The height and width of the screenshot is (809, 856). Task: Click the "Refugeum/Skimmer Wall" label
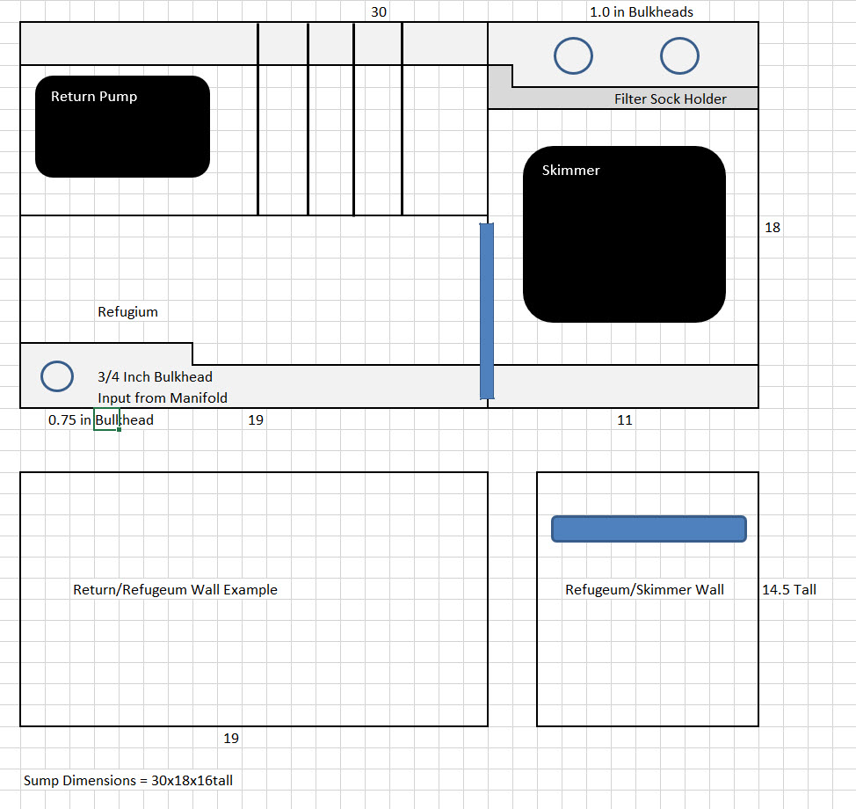(644, 590)
